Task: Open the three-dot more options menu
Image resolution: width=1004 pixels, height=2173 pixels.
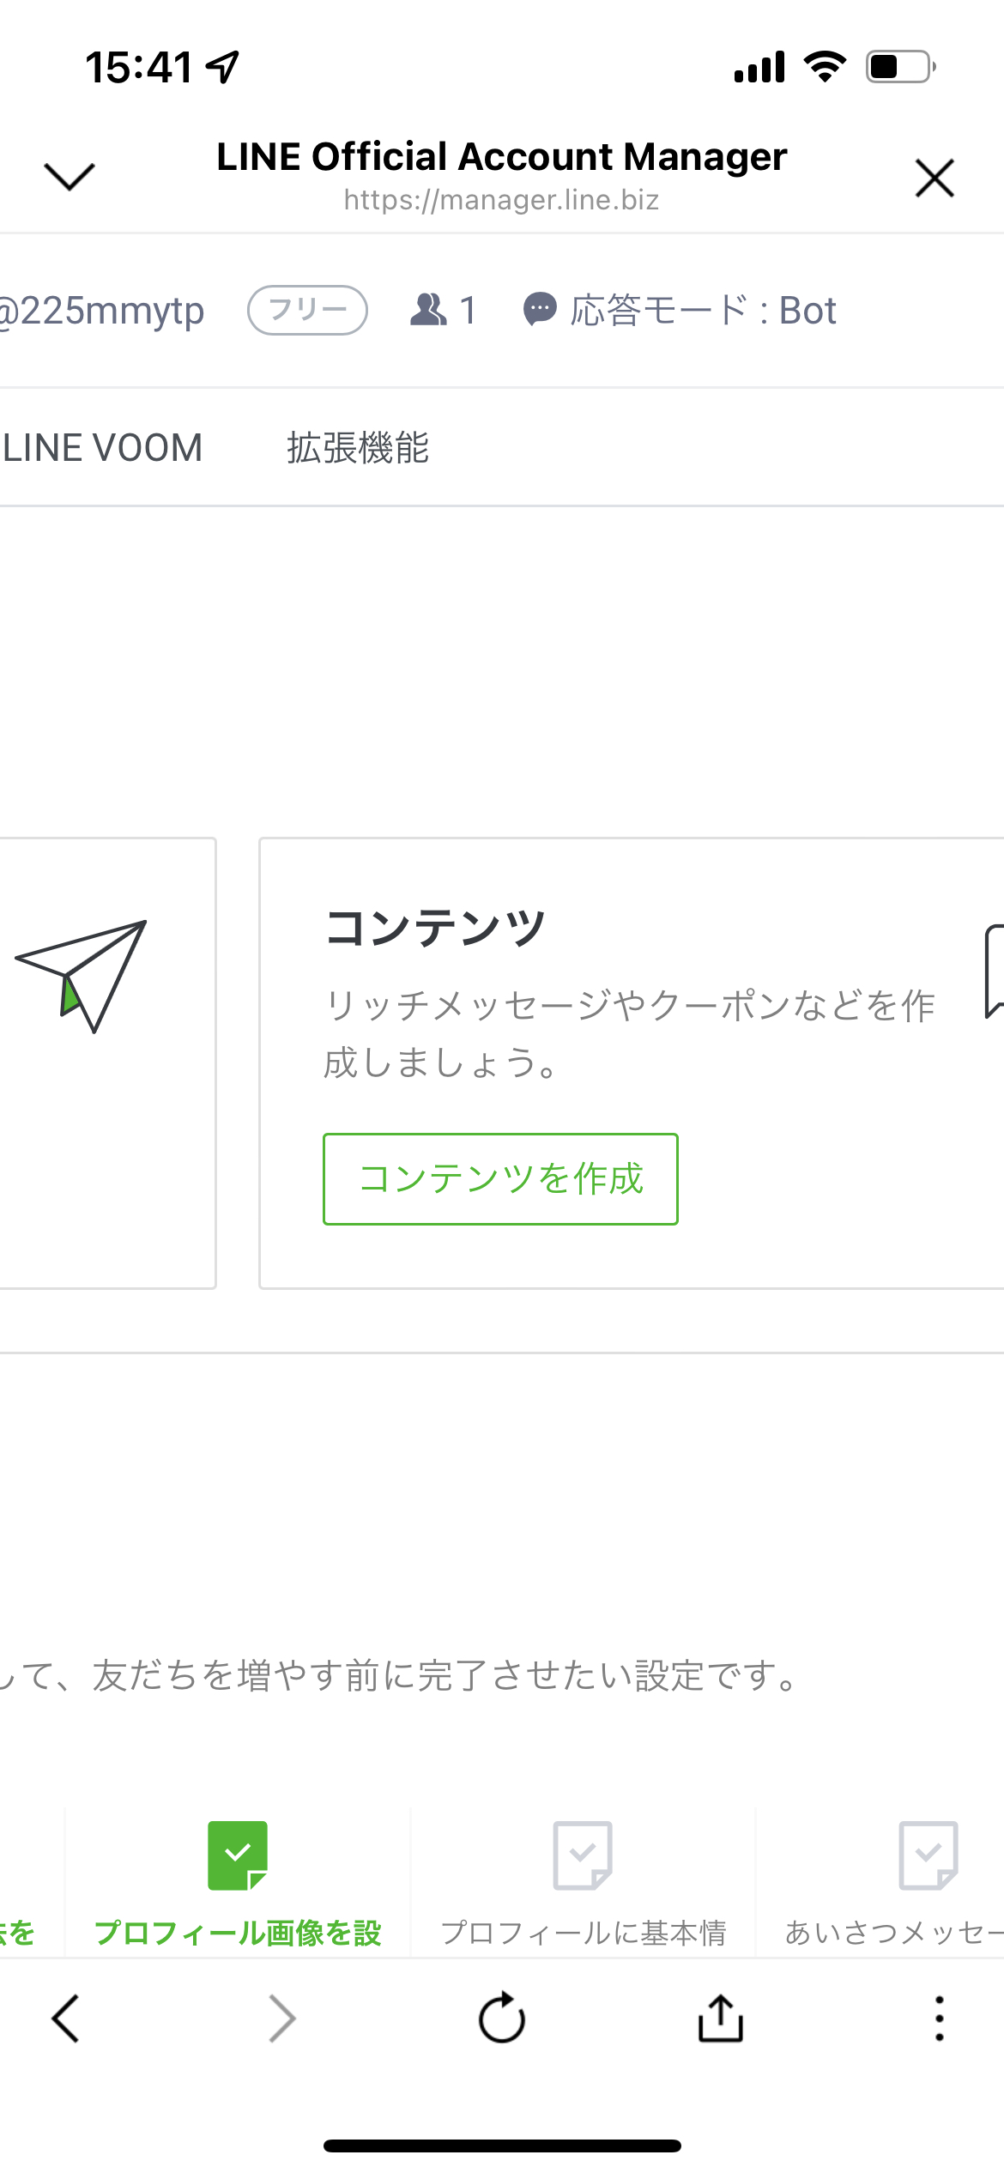Action: click(940, 2018)
